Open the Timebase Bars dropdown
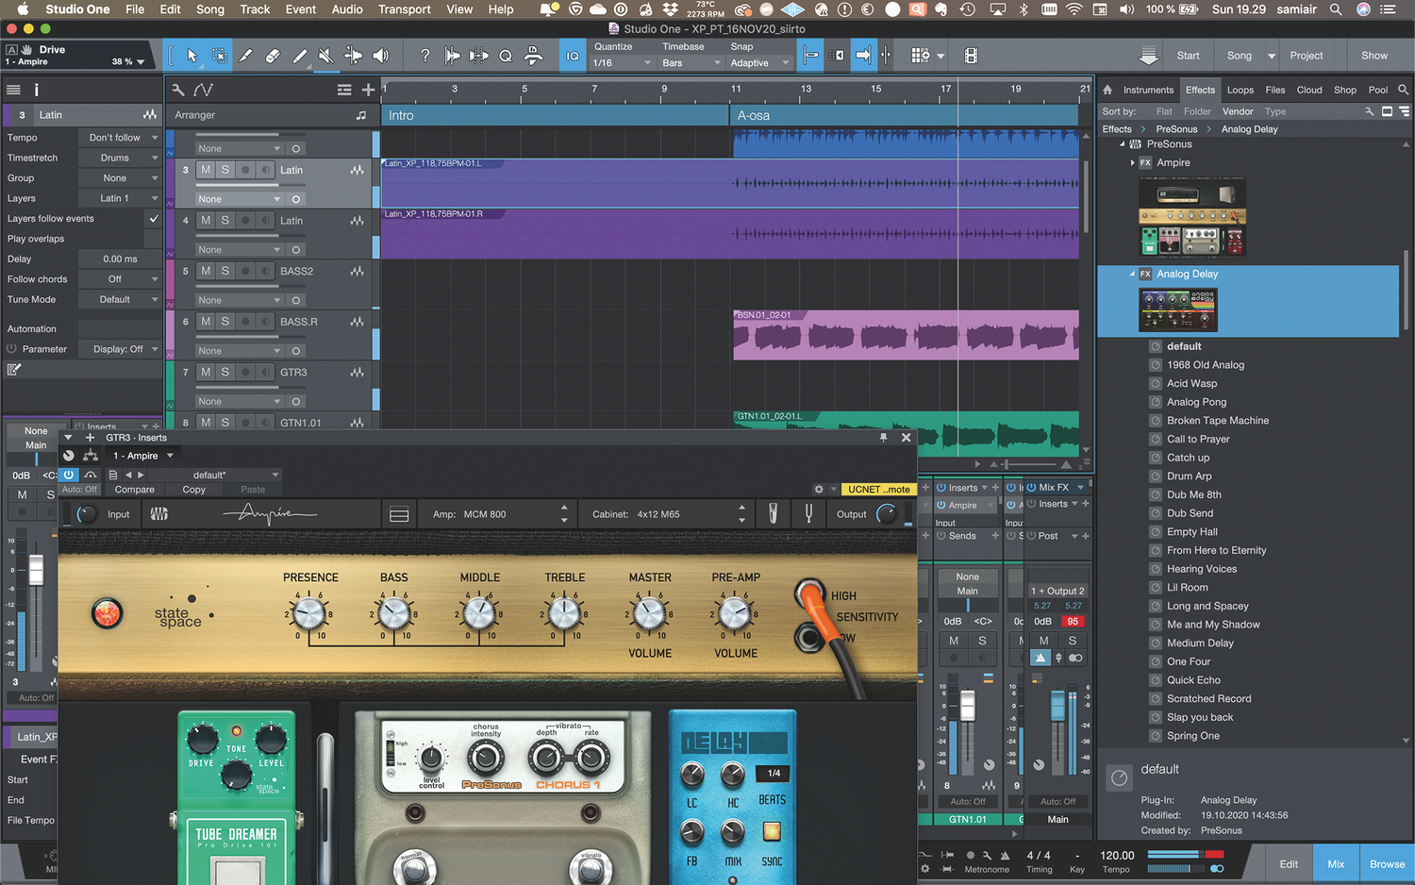 pos(691,63)
